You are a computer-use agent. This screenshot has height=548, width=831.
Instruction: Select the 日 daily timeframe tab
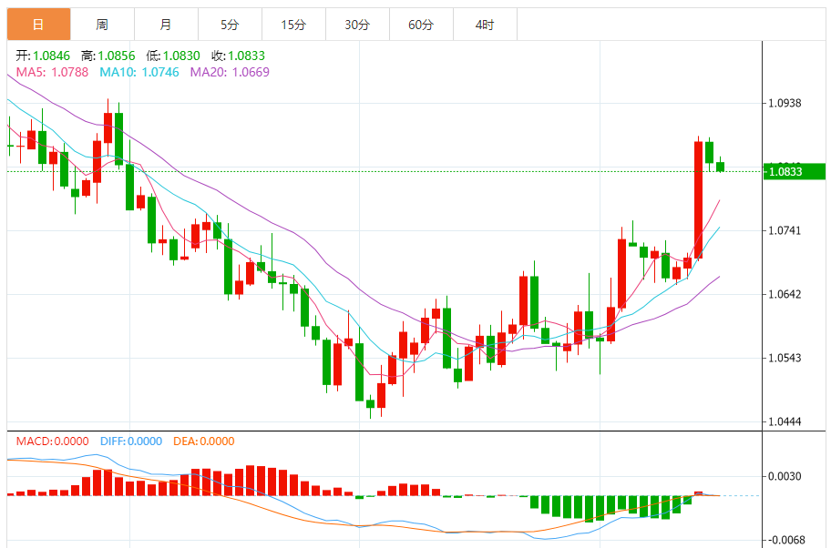(x=38, y=25)
